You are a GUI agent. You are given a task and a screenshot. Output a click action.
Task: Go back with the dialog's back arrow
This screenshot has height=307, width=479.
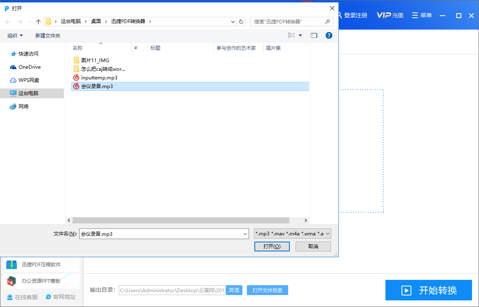(8, 22)
